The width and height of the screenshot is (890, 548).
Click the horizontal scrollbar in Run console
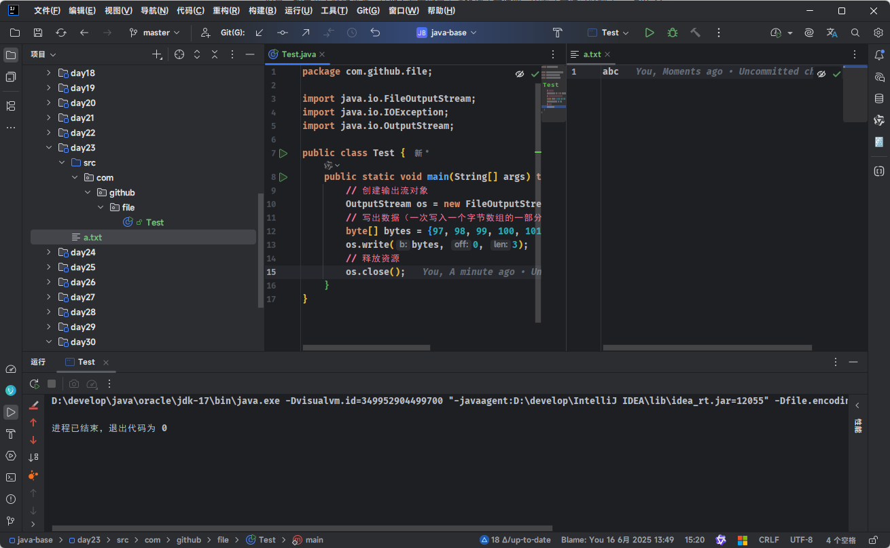click(x=302, y=528)
